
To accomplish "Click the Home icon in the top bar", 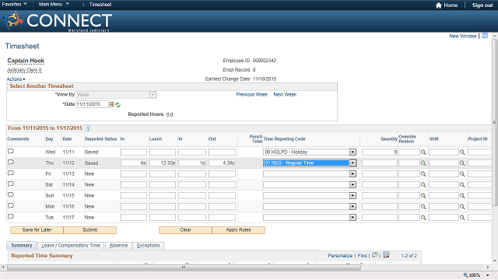I will 439,5.
